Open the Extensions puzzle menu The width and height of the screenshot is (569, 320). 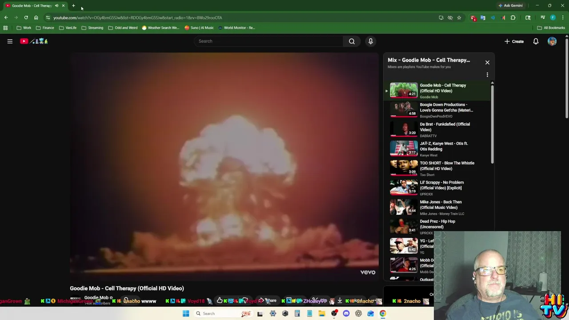(513, 18)
